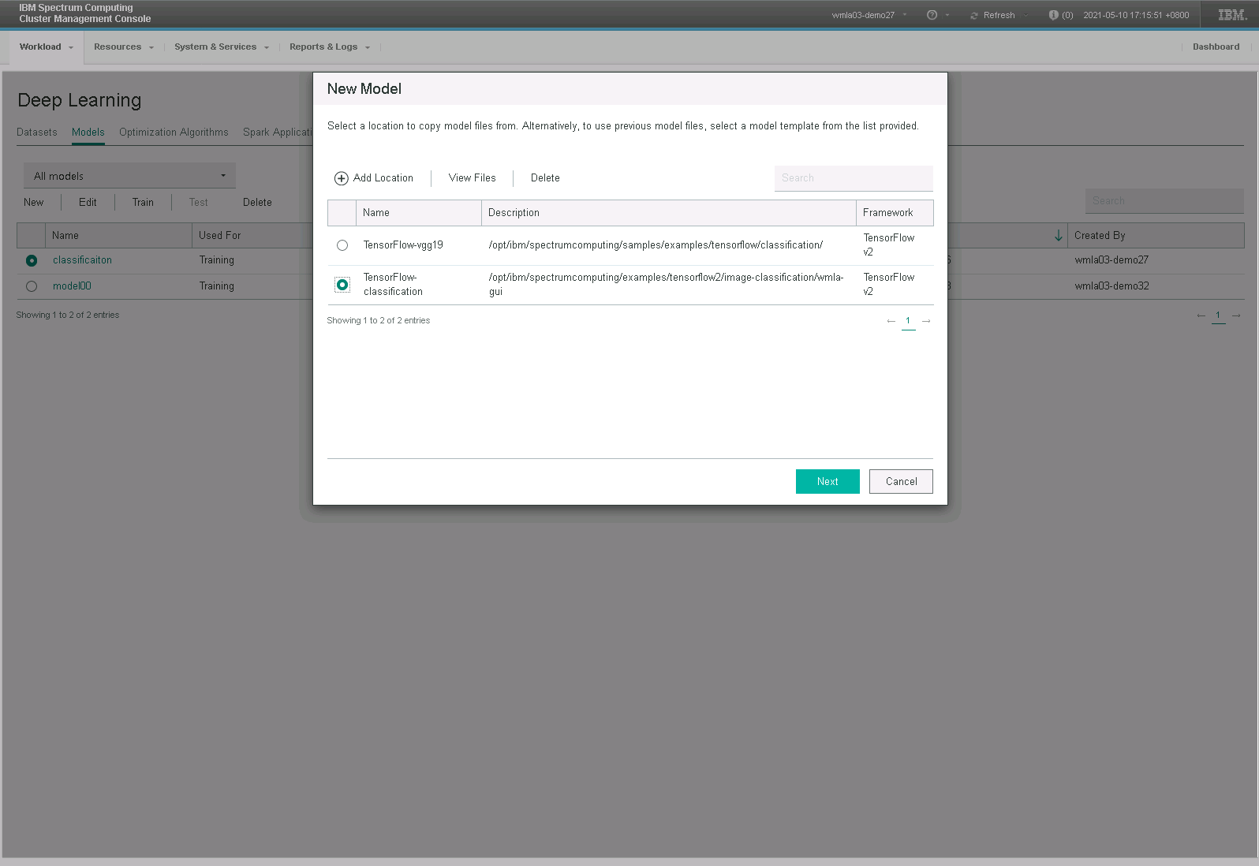Sort dialog table by Name column
Viewport: 1259px width, 866px height.
coord(418,213)
